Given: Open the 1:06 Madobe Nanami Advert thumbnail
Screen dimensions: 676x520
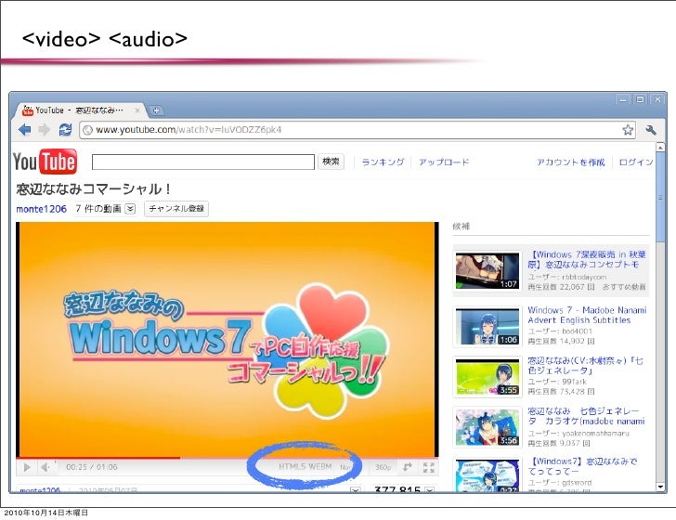Looking at the screenshot, I should coord(487,327).
